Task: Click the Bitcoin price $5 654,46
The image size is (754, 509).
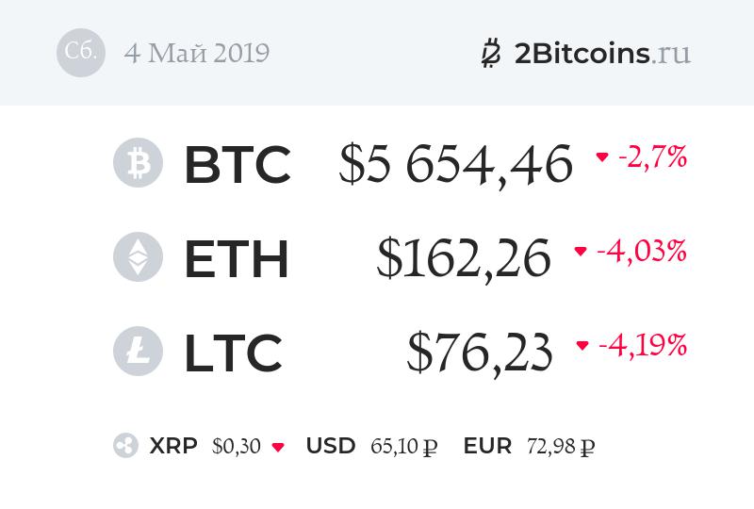Action: (456, 164)
